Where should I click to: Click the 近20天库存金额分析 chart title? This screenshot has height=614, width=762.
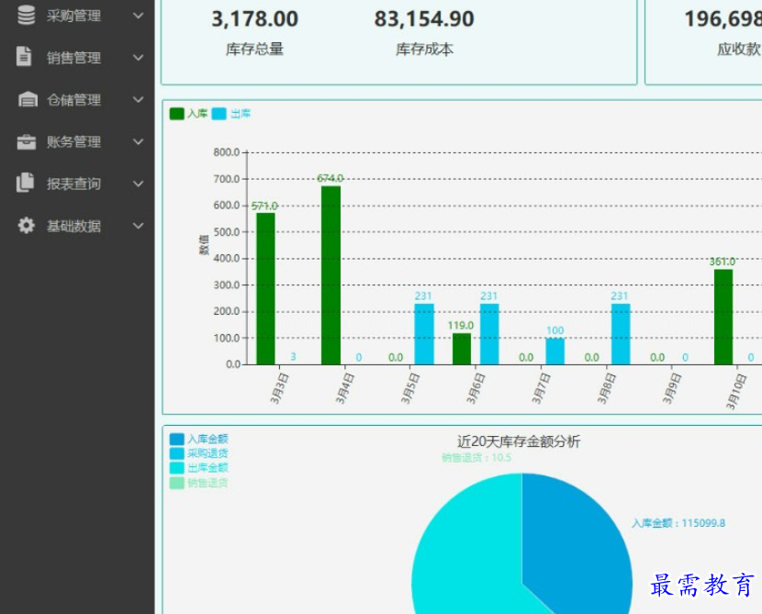point(519,441)
